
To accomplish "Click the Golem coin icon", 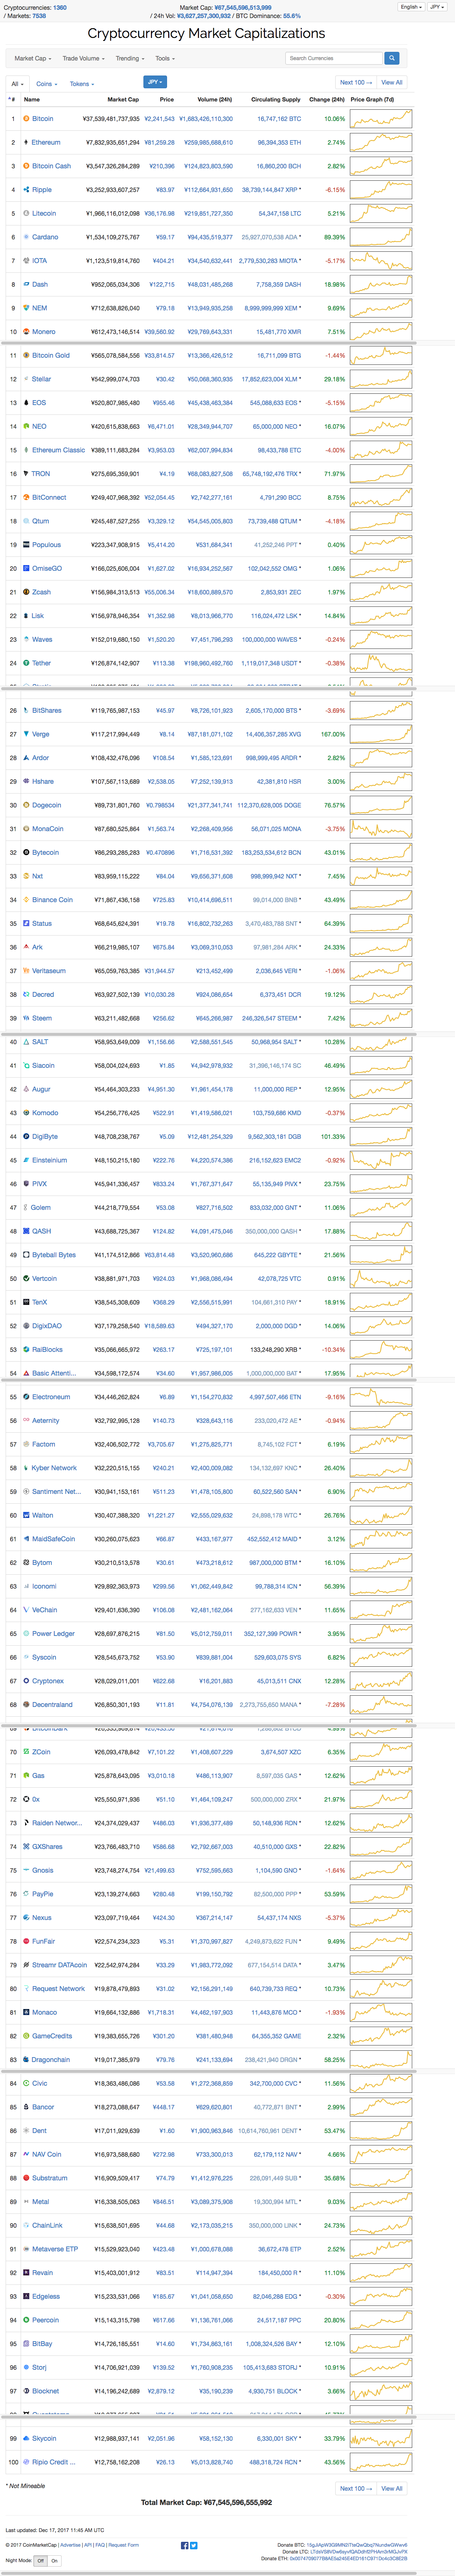I will (26, 1207).
